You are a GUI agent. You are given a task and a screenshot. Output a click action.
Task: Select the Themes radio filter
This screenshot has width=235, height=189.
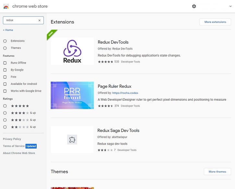(x=5, y=48)
